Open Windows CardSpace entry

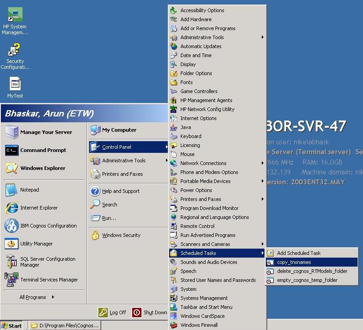217,316
